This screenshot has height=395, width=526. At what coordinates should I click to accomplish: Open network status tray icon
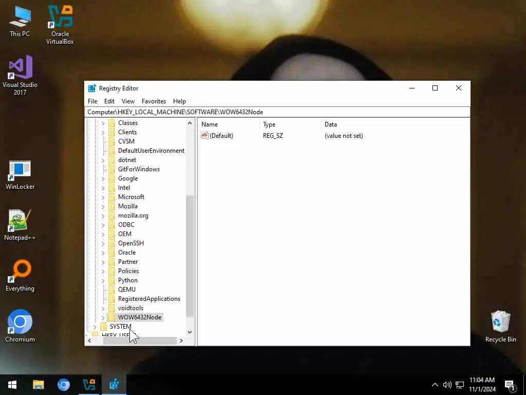pyautogui.click(x=460, y=385)
